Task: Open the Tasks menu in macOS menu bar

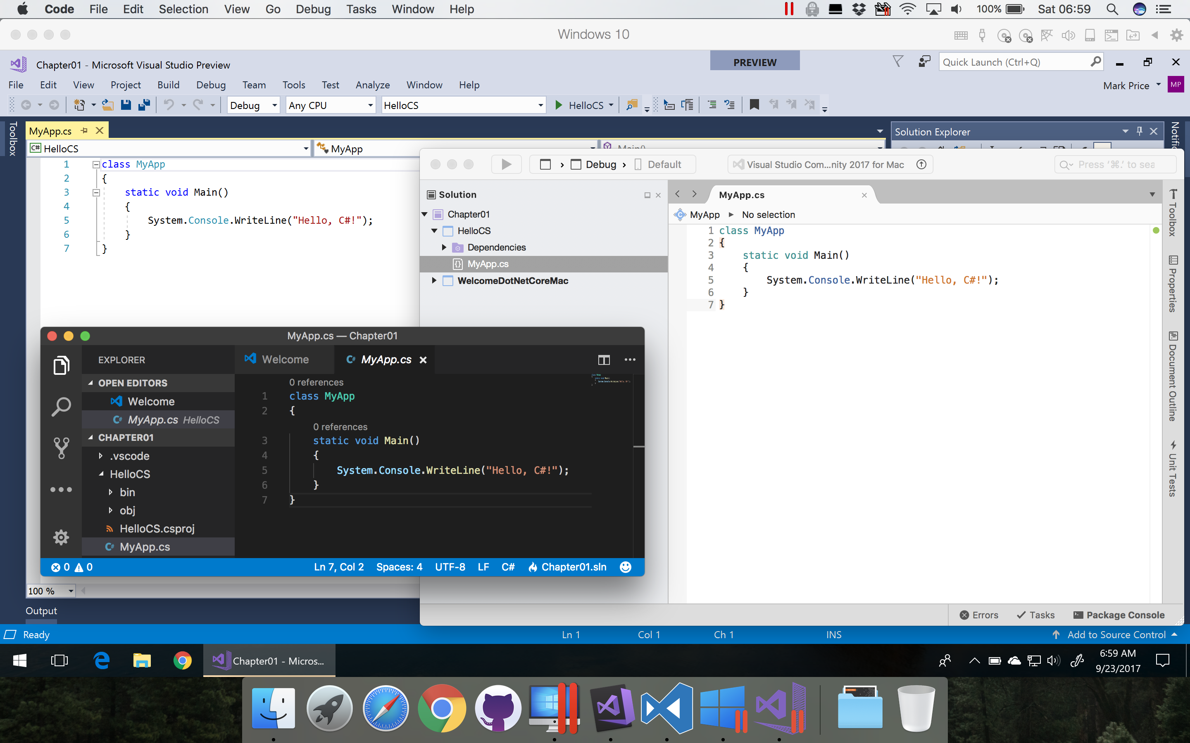Action: [x=361, y=9]
